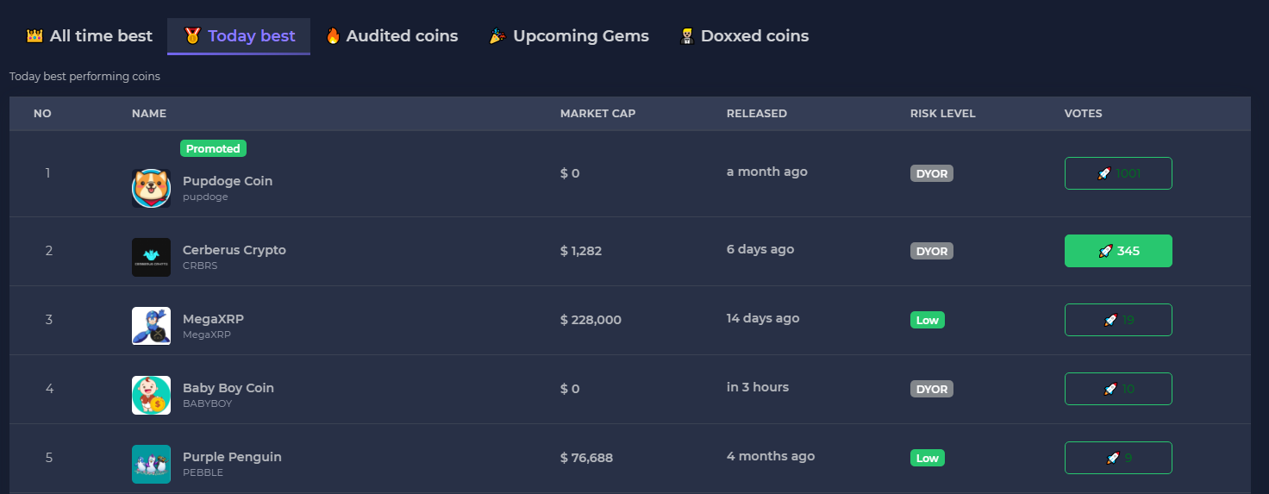1269x494 pixels.
Task: Click the Promoted badge above Pupdoge Coin
Action: tap(213, 148)
